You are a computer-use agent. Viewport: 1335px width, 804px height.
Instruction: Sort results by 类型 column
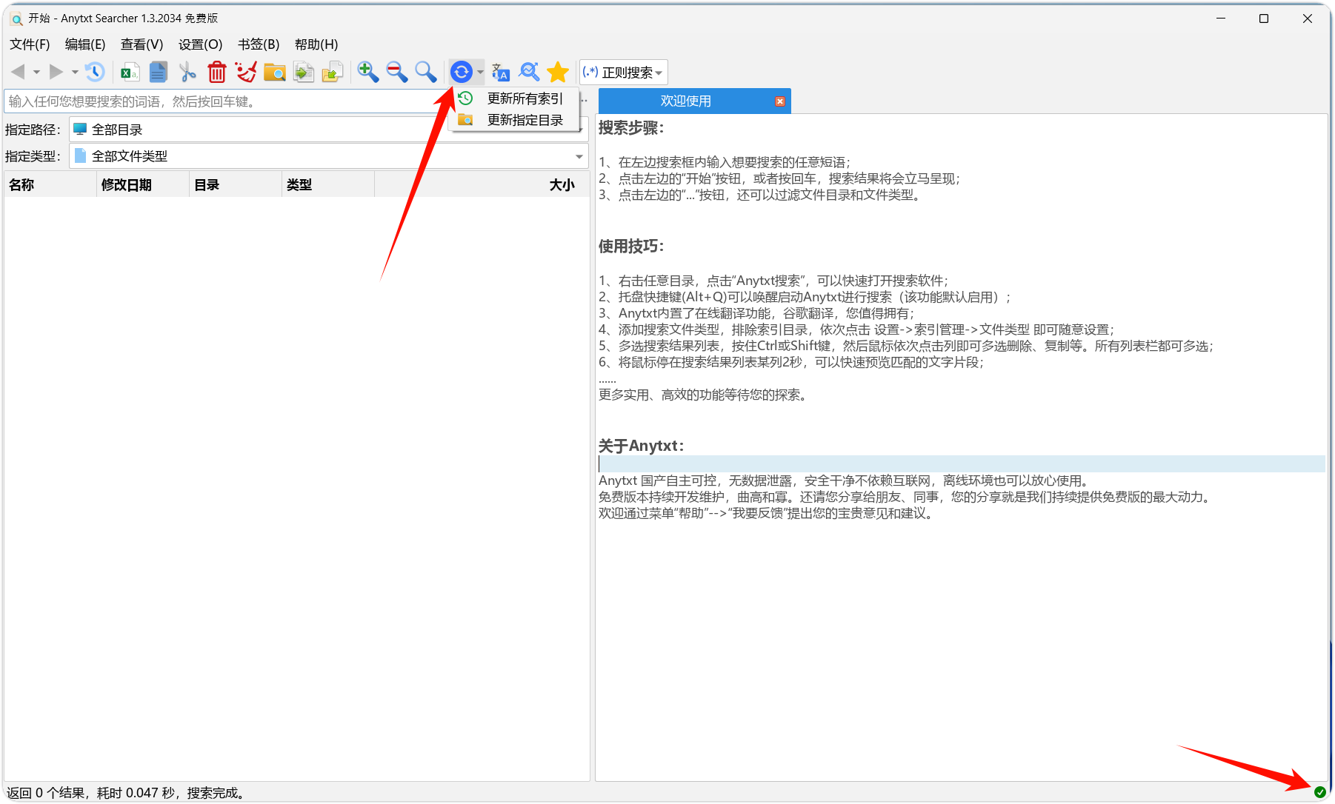(328, 185)
